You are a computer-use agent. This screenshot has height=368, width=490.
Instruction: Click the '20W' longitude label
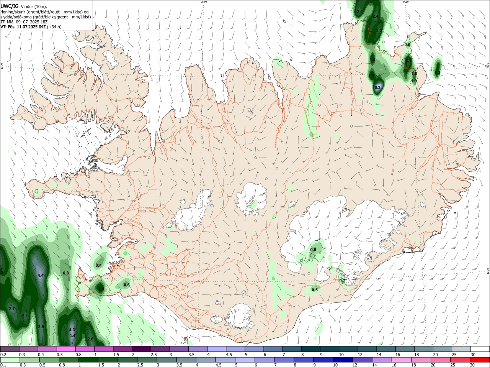pyautogui.click(x=204, y=2)
